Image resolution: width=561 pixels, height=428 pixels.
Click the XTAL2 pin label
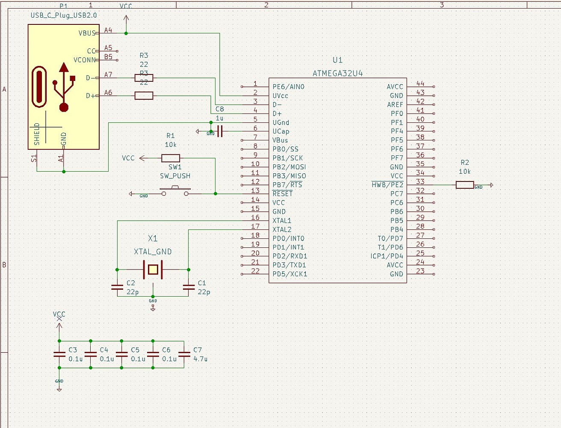pyautogui.click(x=282, y=229)
